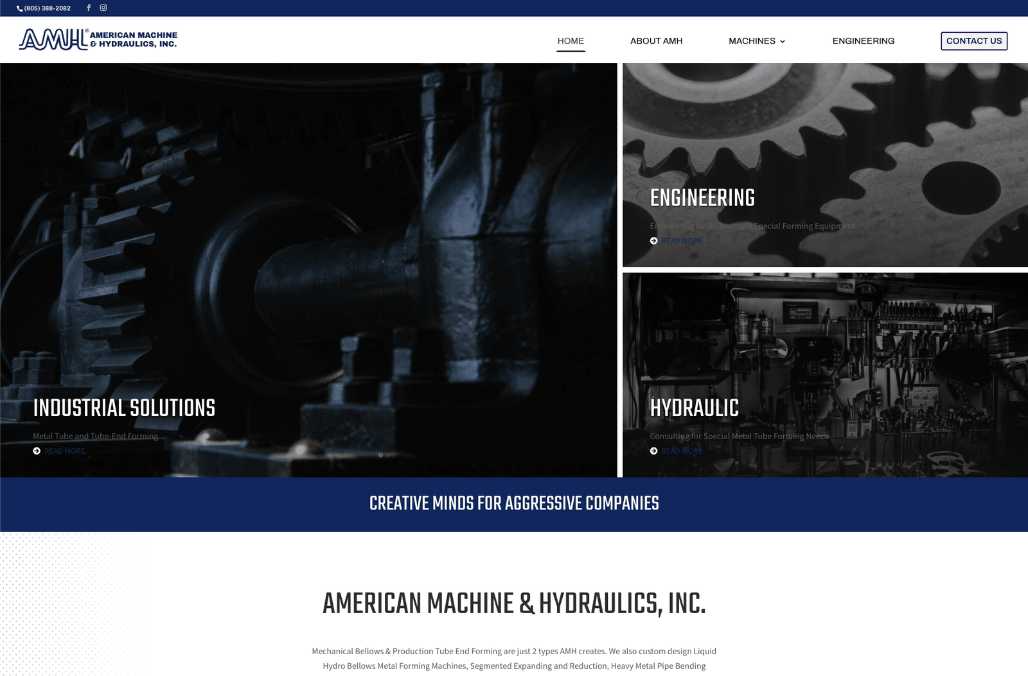
Task: Select the Industrial Solutions heading
Action: pyautogui.click(x=124, y=408)
